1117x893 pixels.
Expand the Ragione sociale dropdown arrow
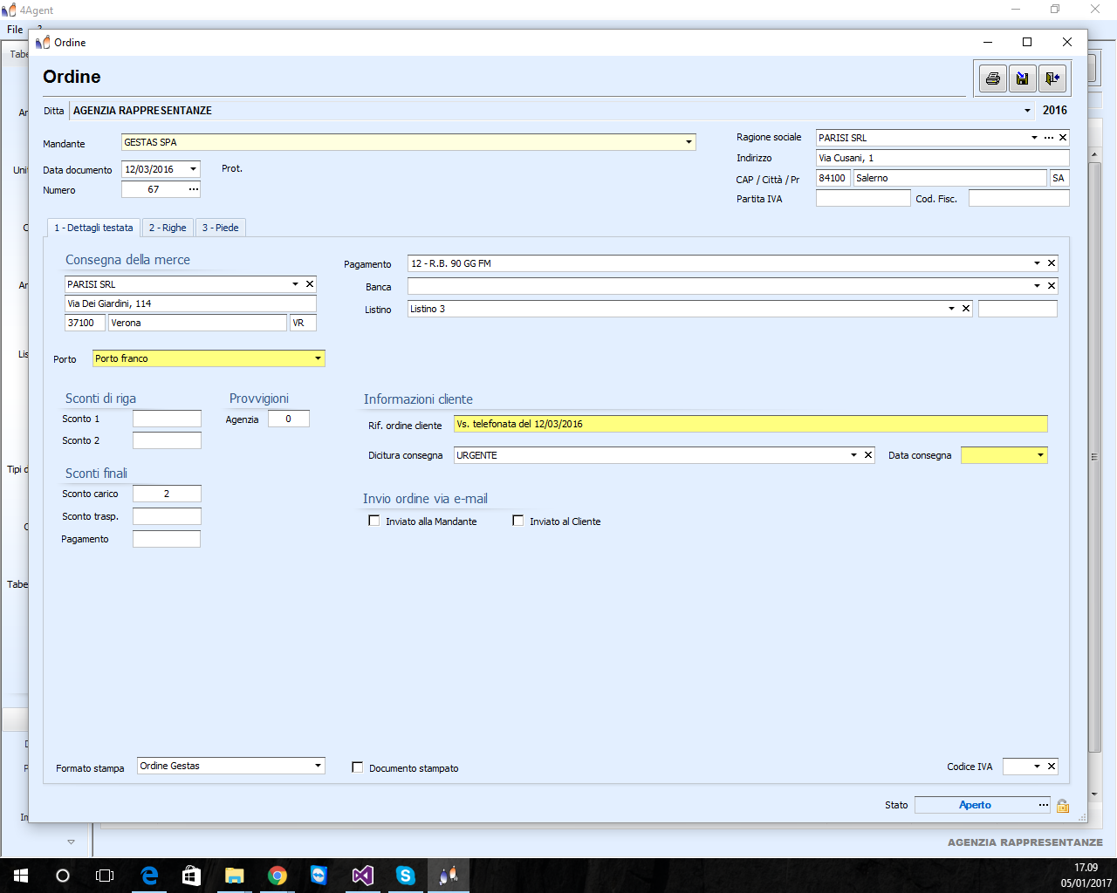1034,138
